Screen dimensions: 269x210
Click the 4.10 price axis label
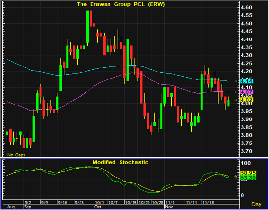[x=246, y=87]
